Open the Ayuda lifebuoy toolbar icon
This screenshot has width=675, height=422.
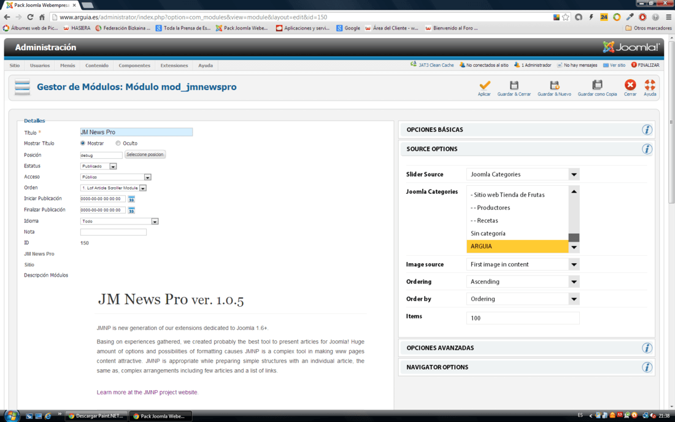tap(650, 85)
